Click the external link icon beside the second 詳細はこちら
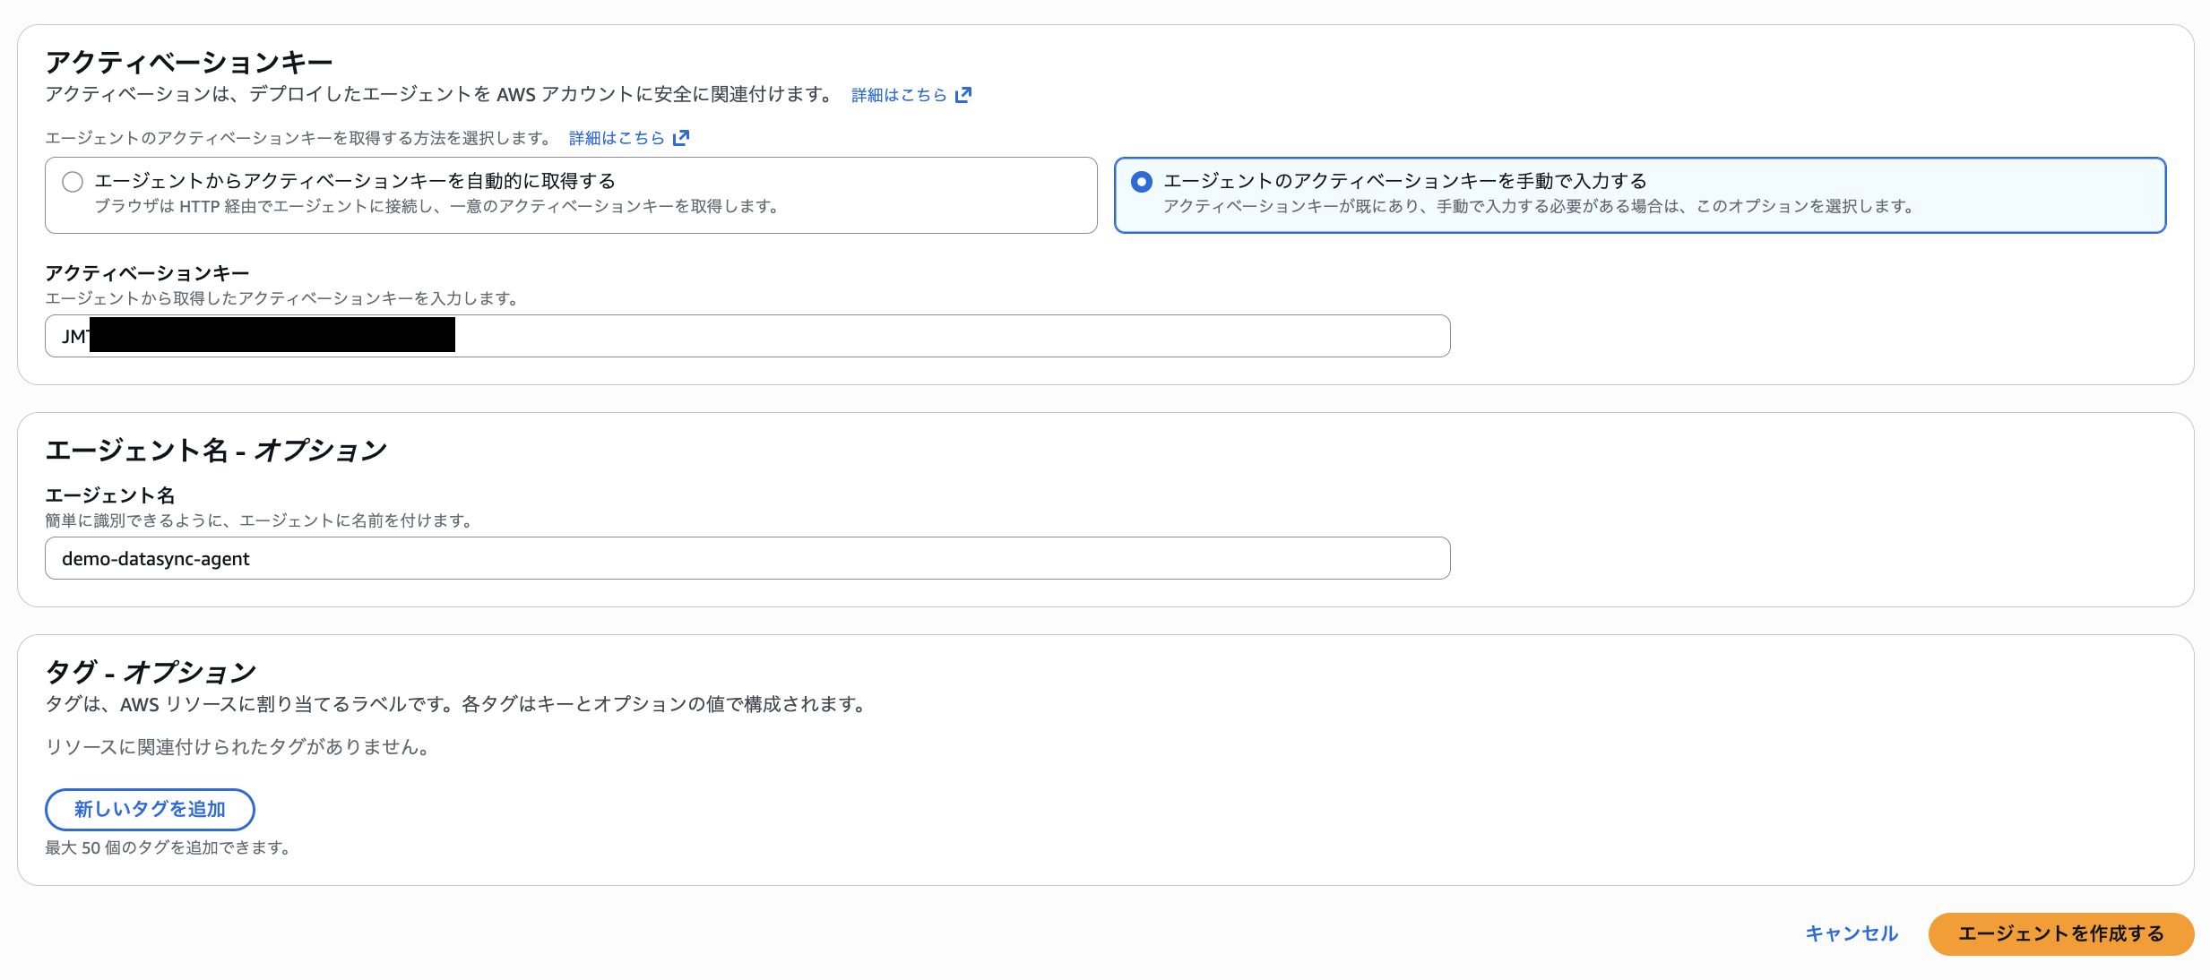Screen dimensions: 2210x980 681,136
